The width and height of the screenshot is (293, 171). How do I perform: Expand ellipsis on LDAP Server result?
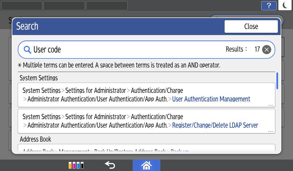[270, 131]
